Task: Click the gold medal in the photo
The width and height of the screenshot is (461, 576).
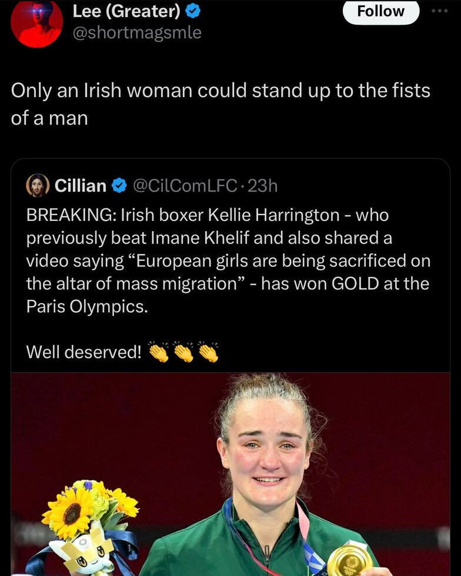Action: pos(350,560)
